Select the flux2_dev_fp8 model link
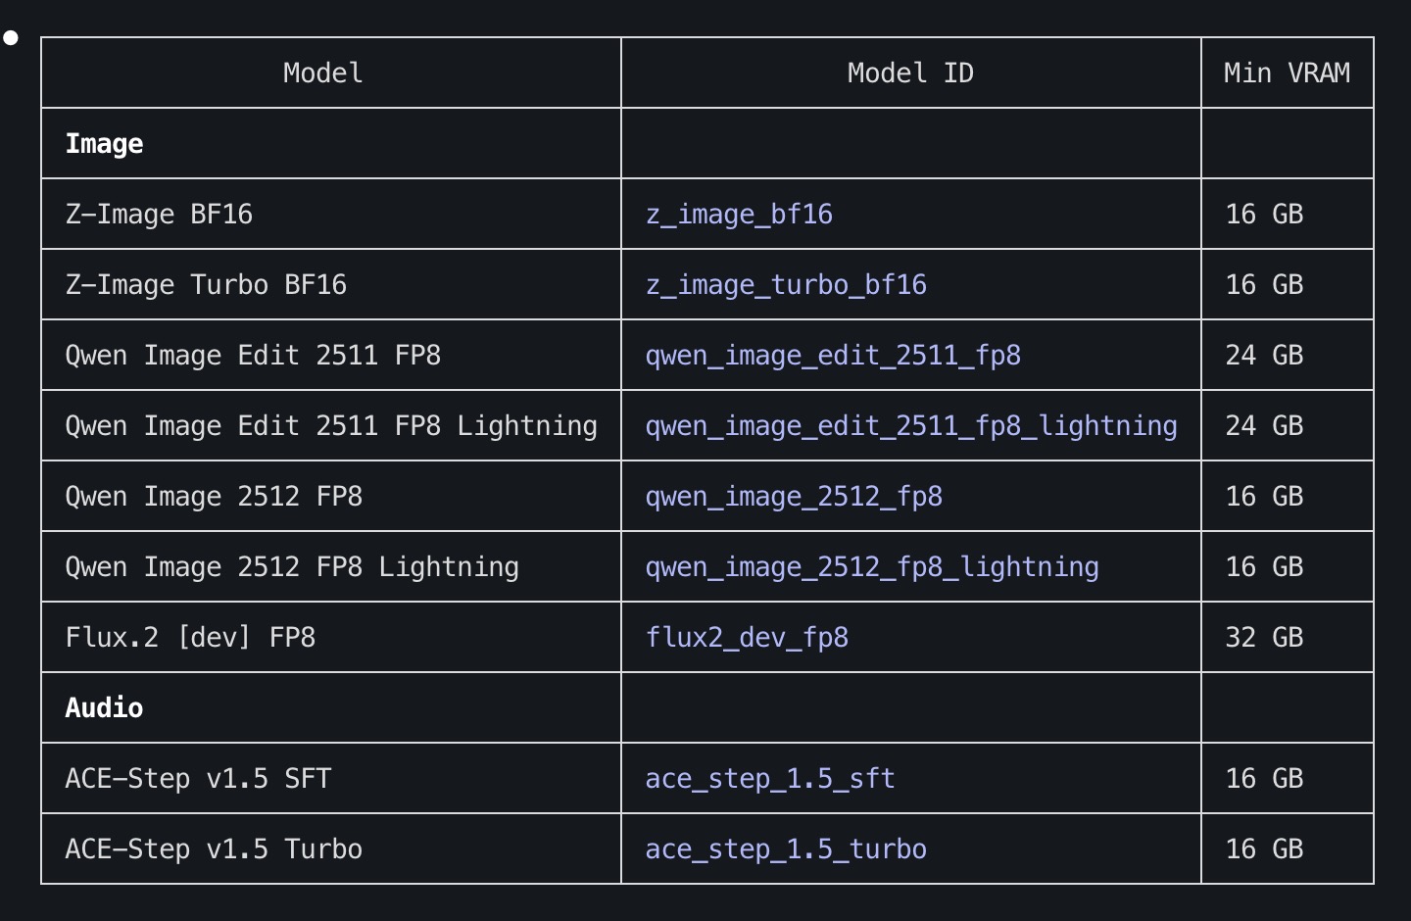1411x921 pixels. 747,638
